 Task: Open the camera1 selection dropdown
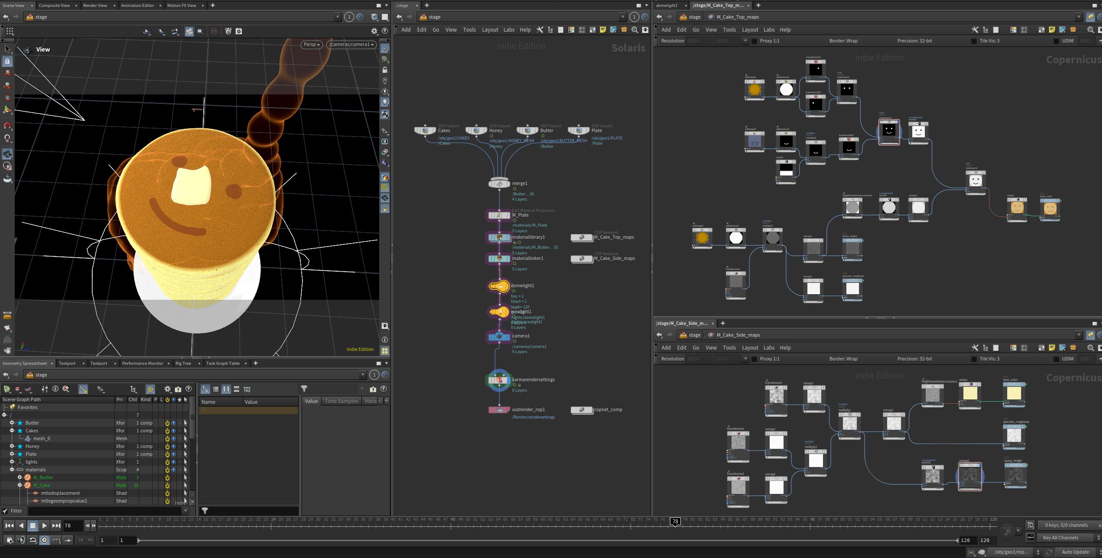tap(351, 44)
